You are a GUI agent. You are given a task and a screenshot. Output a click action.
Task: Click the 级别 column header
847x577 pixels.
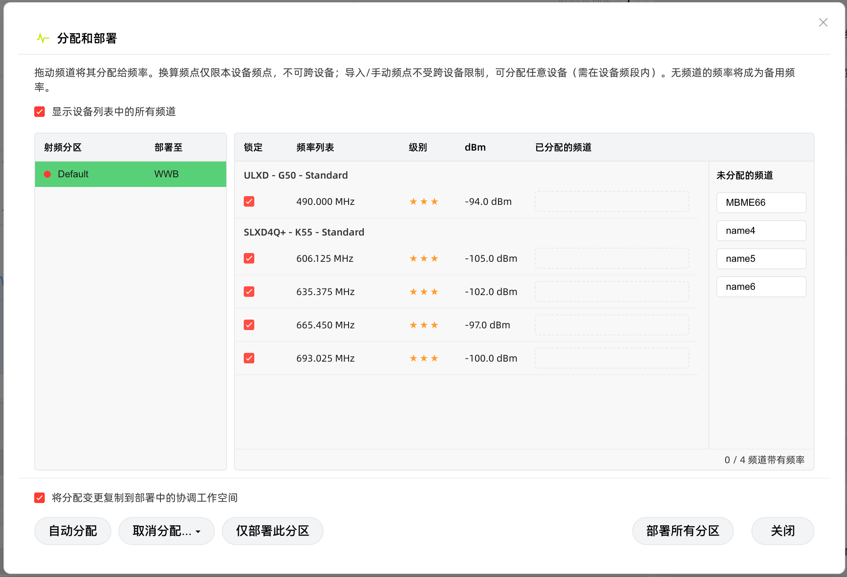coord(418,148)
